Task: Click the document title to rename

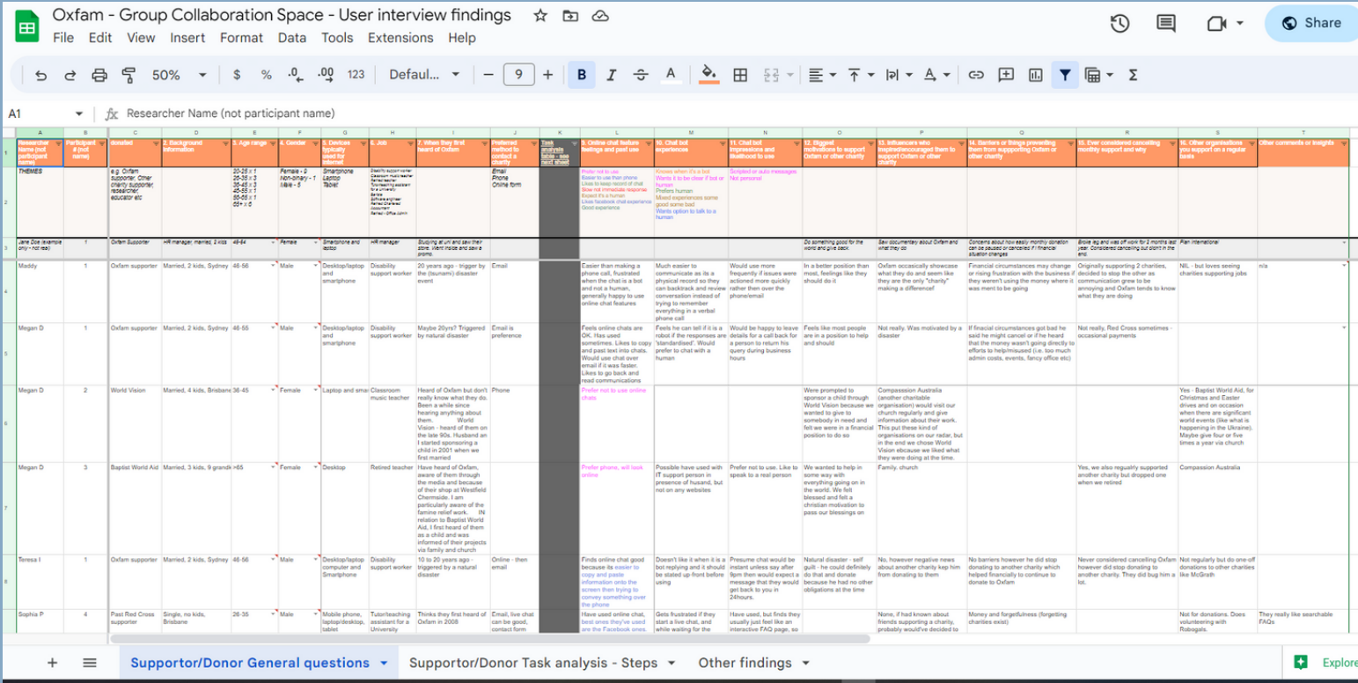Action: [x=282, y=15]
